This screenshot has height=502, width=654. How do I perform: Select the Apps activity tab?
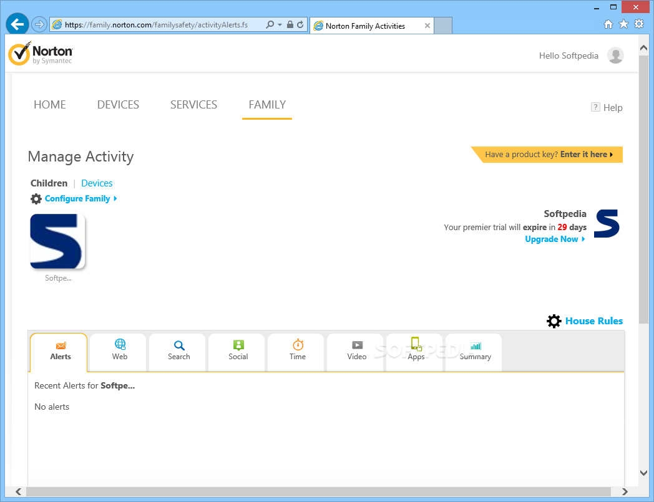click(414, 352)
